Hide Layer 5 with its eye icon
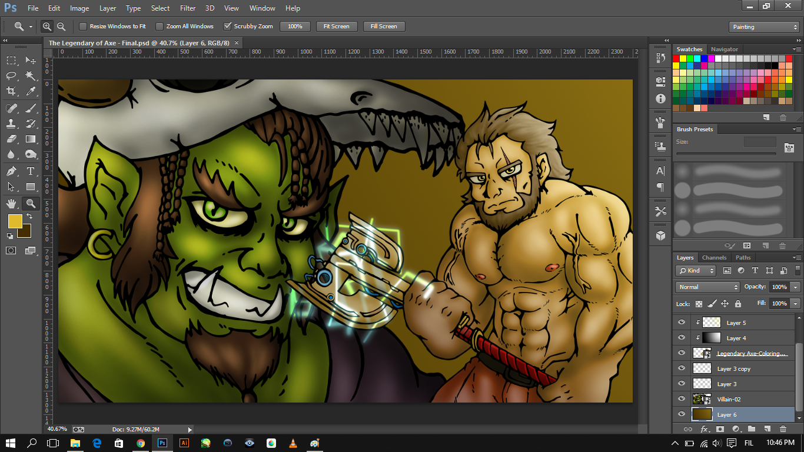The height and width of the screenshot is (452, 804). [682, 323]
